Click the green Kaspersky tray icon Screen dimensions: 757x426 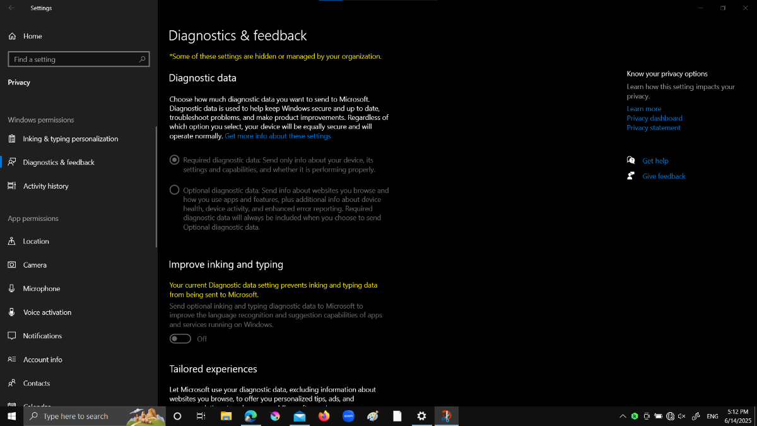pos(635,417)
